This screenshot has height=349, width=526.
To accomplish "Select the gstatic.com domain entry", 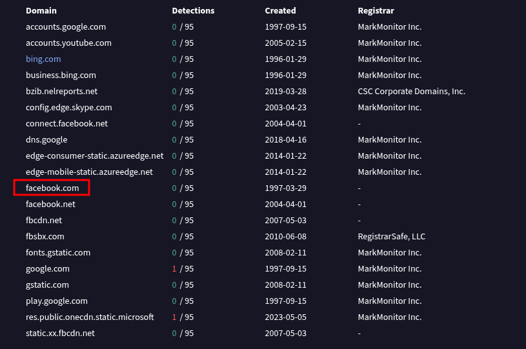I will click(47, 284).
